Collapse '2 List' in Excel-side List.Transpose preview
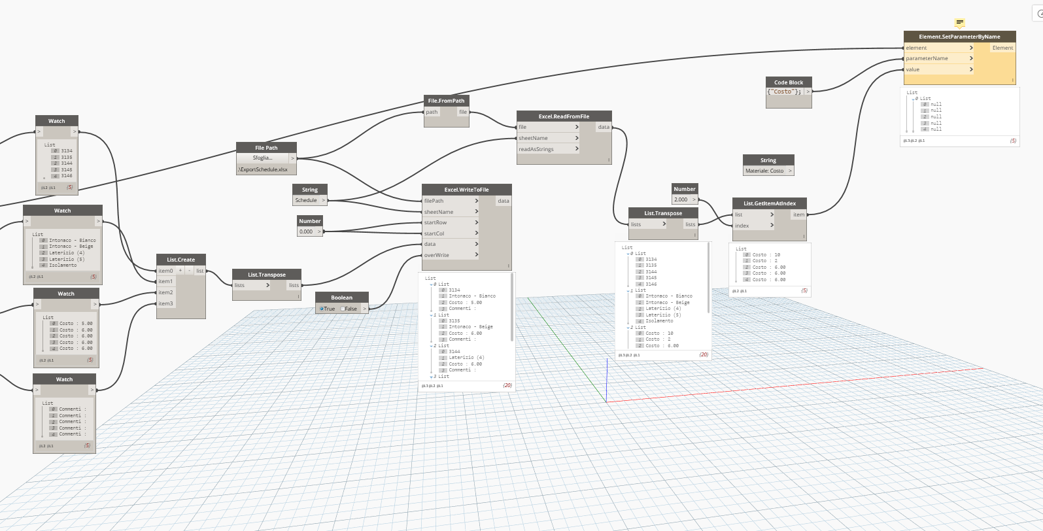This screenshot has width=1043, height=531. 628,328
